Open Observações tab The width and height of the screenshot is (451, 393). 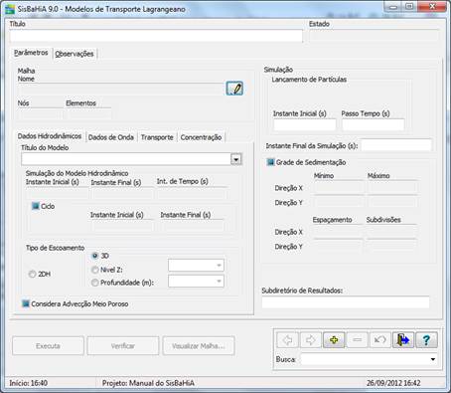point(75,54)
